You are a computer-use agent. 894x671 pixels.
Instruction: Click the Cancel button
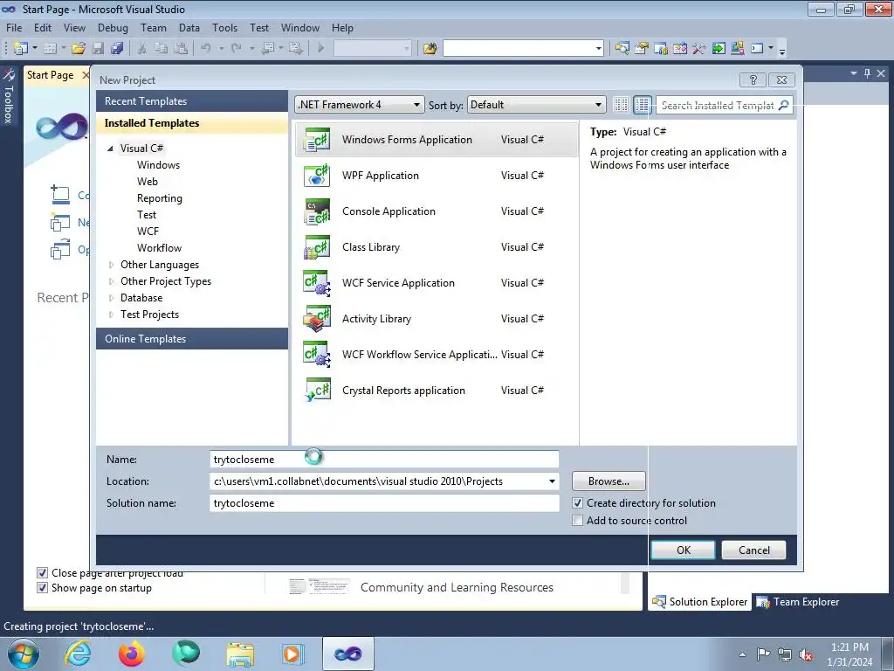coord(753,550)
